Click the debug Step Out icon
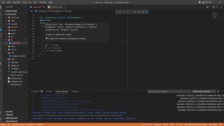Viewport: 224px width, 126px height. pyautogui.click(x=131, y=12)
